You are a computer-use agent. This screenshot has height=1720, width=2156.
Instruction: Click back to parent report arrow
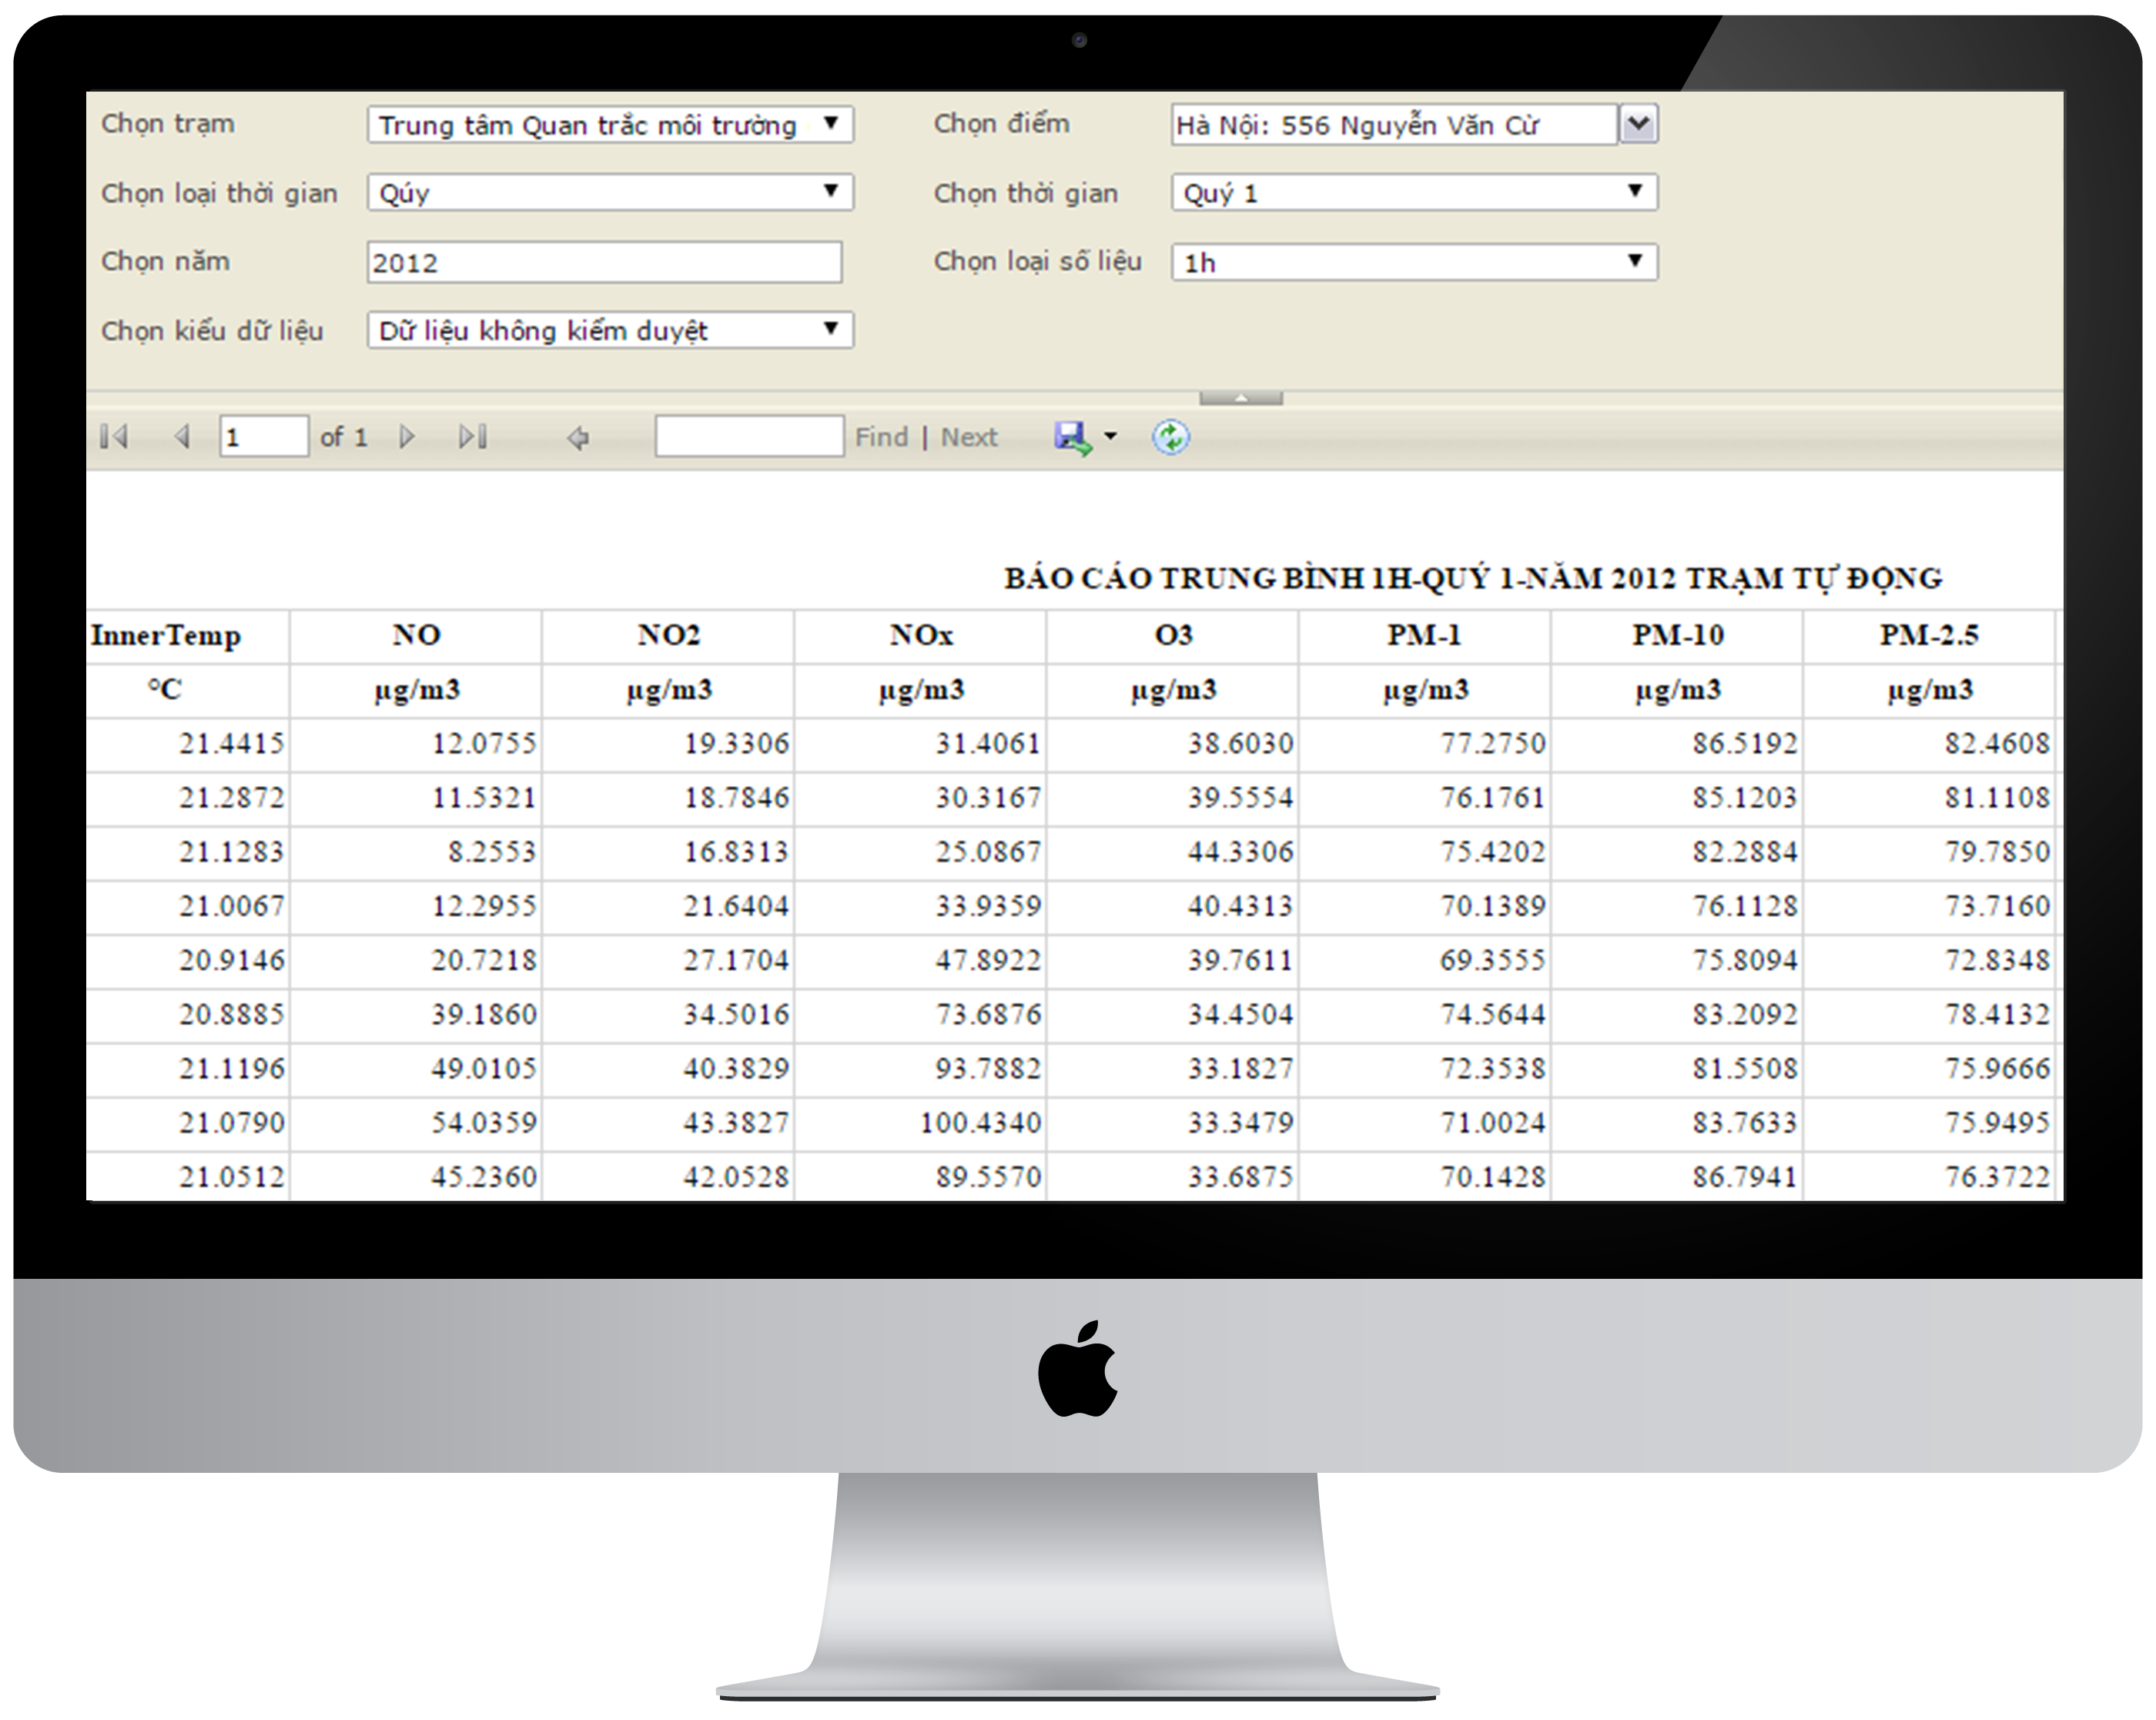(x=578, y=438)
